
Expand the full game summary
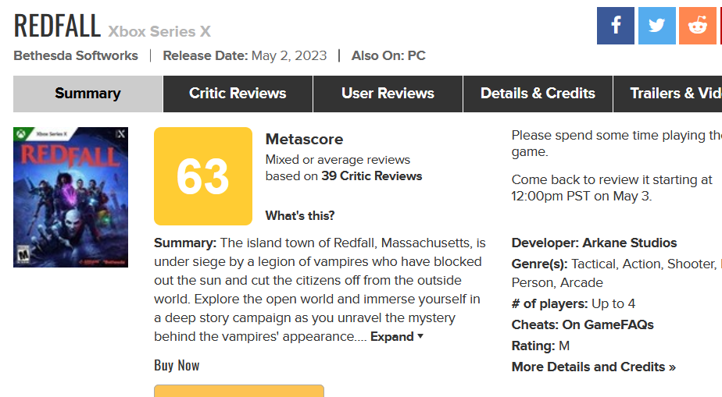pos(396,337)
